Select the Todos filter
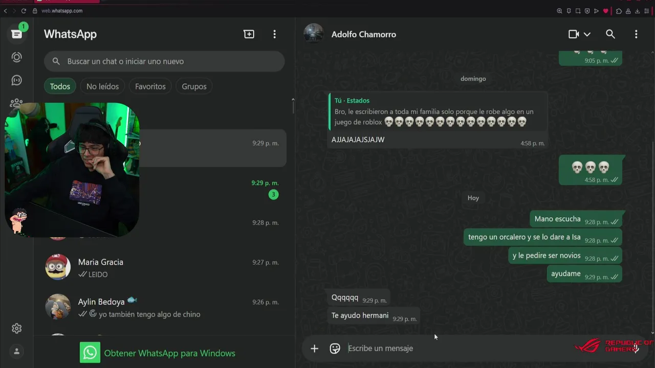Viewport: 655px width, 368px height. tap(60, 86)
